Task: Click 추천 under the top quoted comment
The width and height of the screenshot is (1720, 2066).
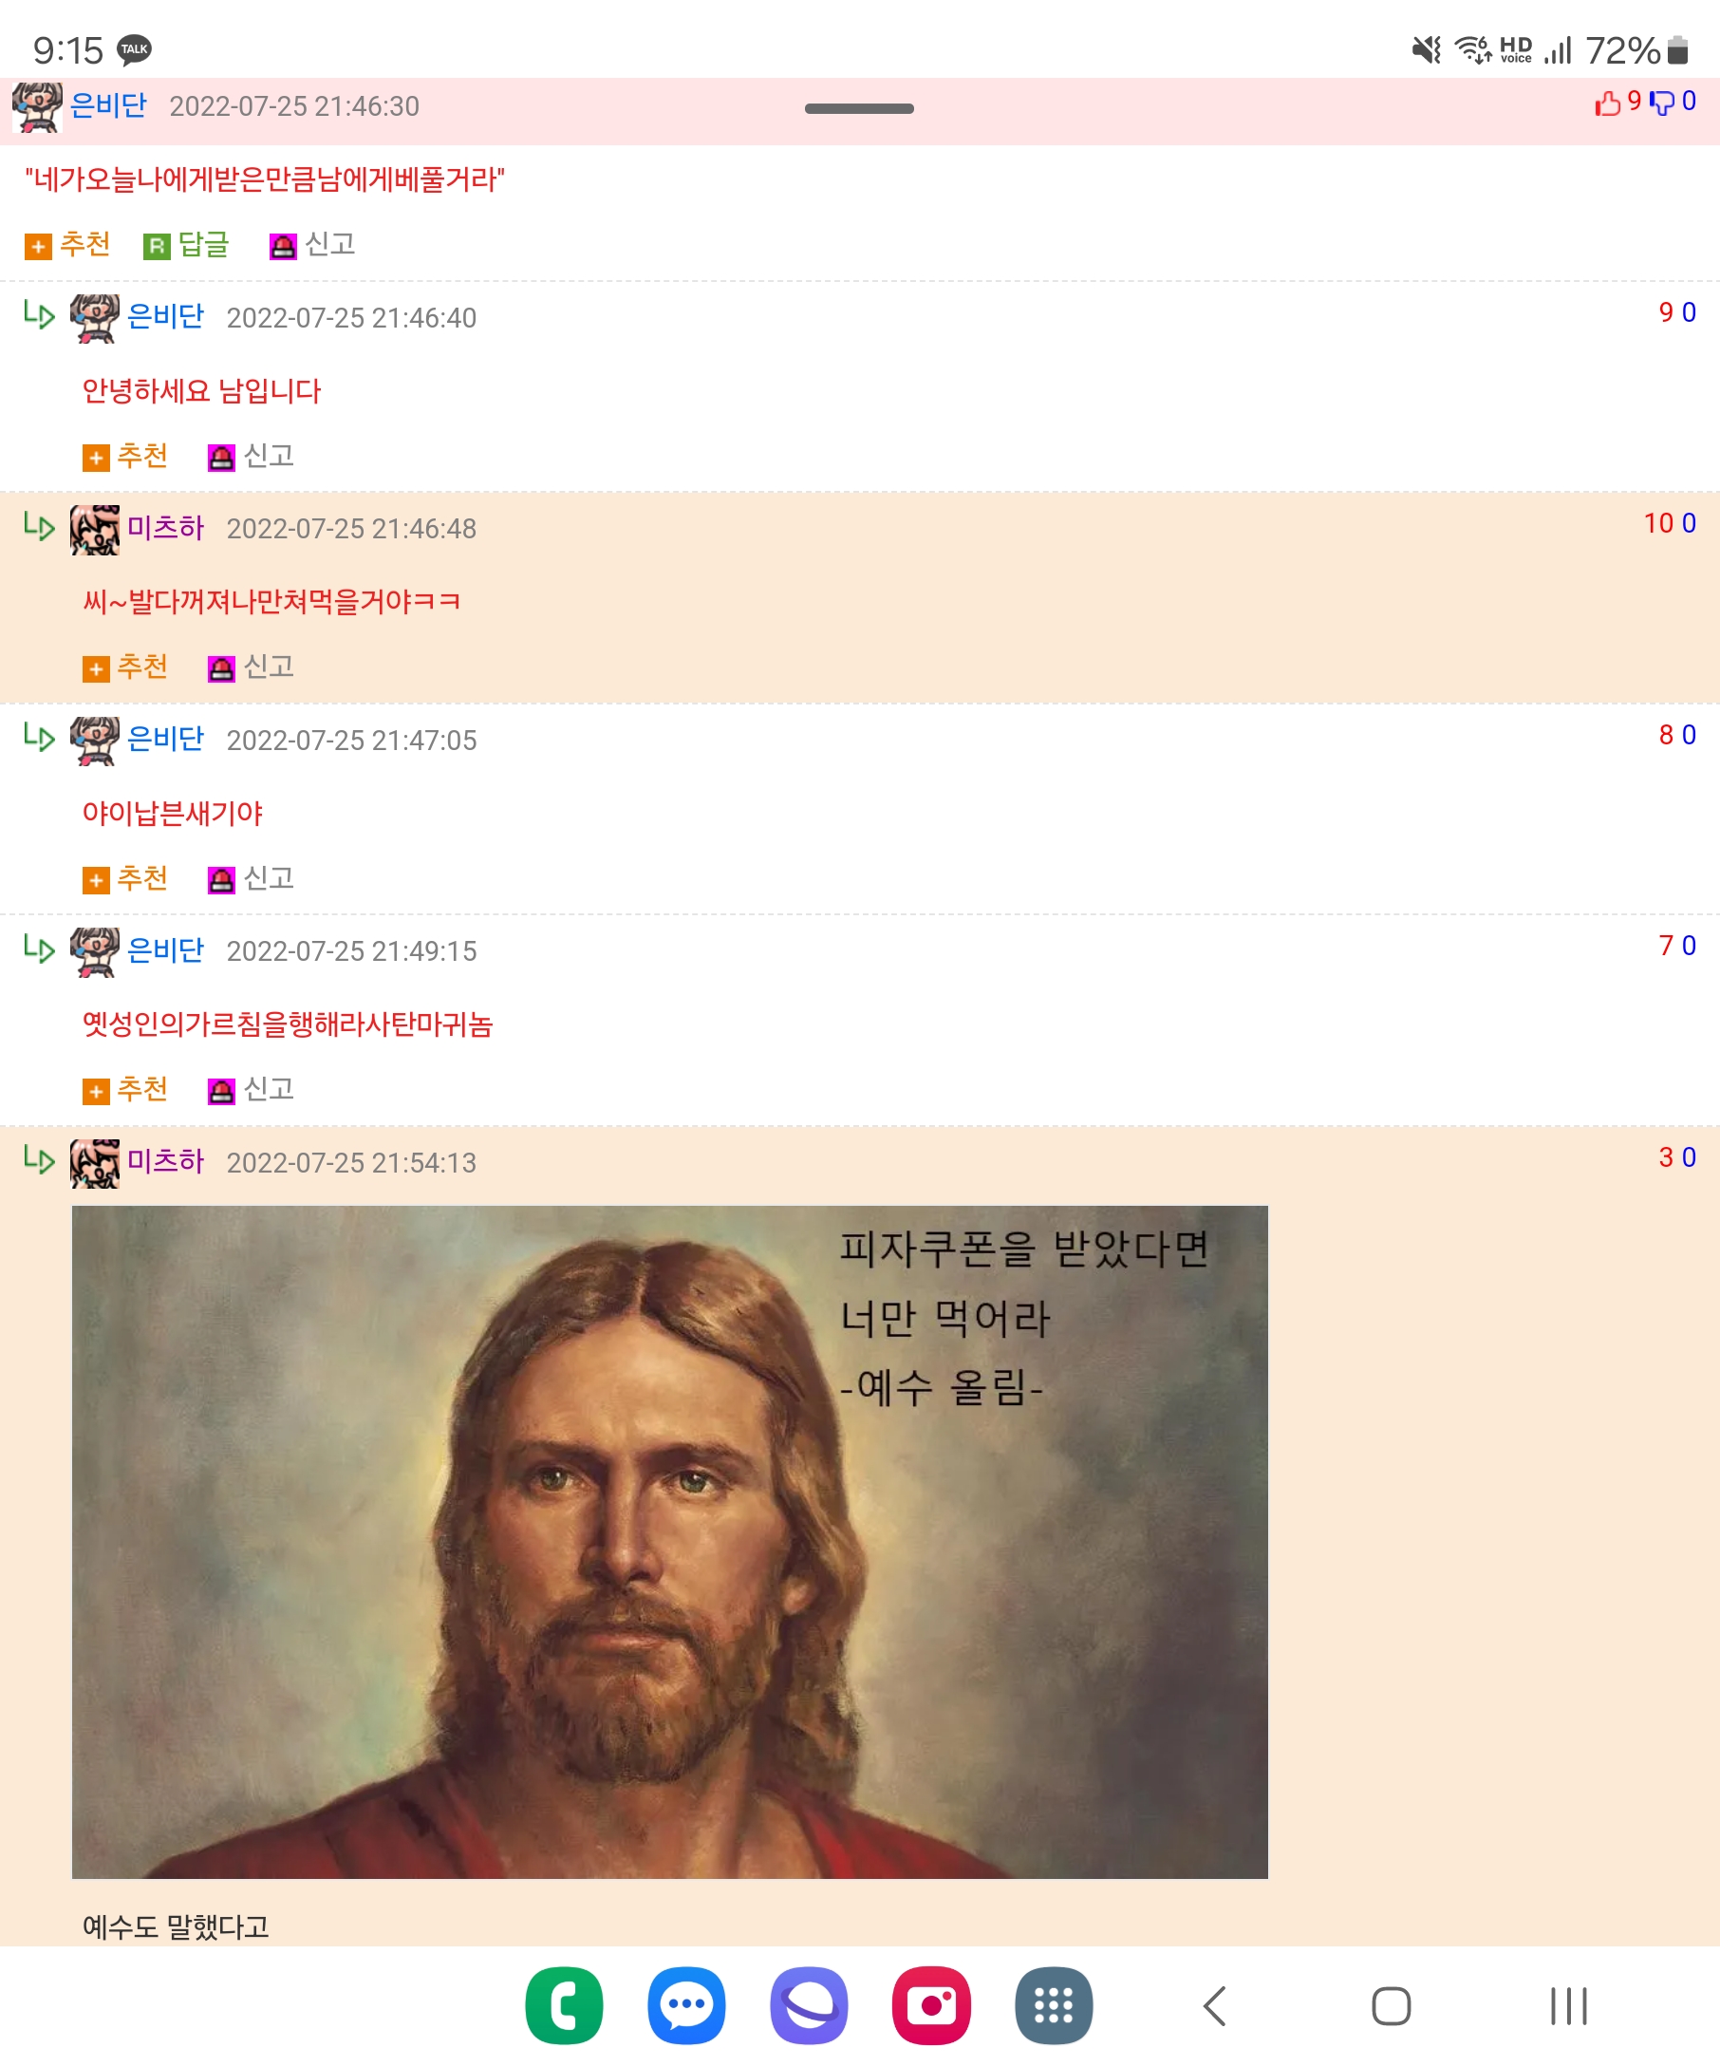Action: 67,244
